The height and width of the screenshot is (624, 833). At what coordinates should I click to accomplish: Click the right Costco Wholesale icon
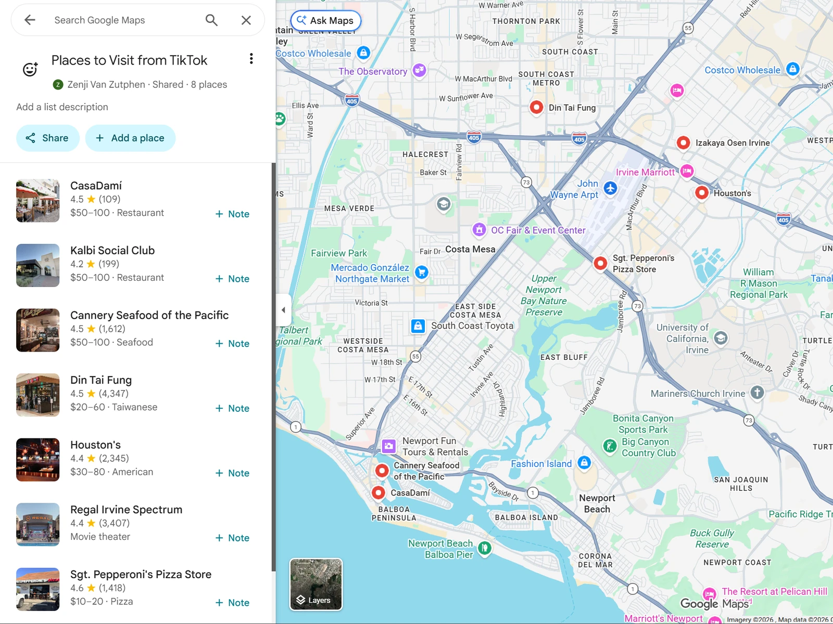(793, 69)
